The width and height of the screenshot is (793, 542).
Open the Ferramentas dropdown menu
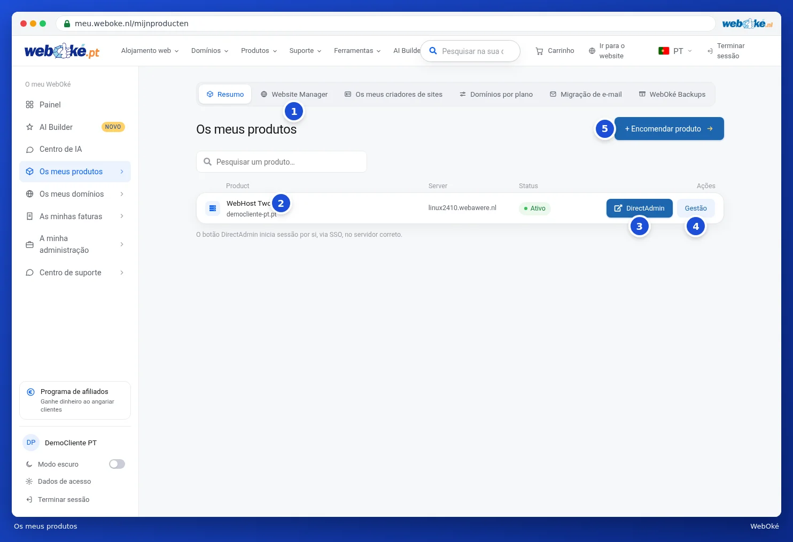point(357,51)
